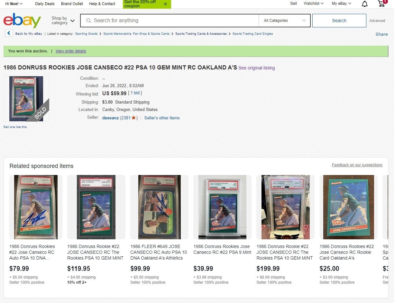Open View order details link
Image resolution: width=394 pixels, height=303 pixels.
[71, 51]
